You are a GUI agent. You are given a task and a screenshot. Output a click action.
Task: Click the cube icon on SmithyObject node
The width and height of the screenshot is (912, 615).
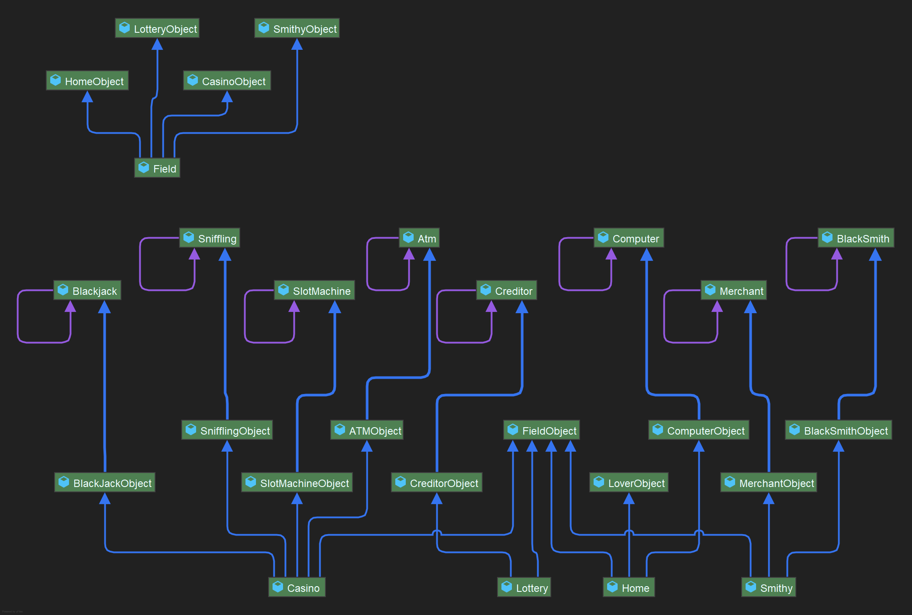pyautogui.click(x=264, y=28)
